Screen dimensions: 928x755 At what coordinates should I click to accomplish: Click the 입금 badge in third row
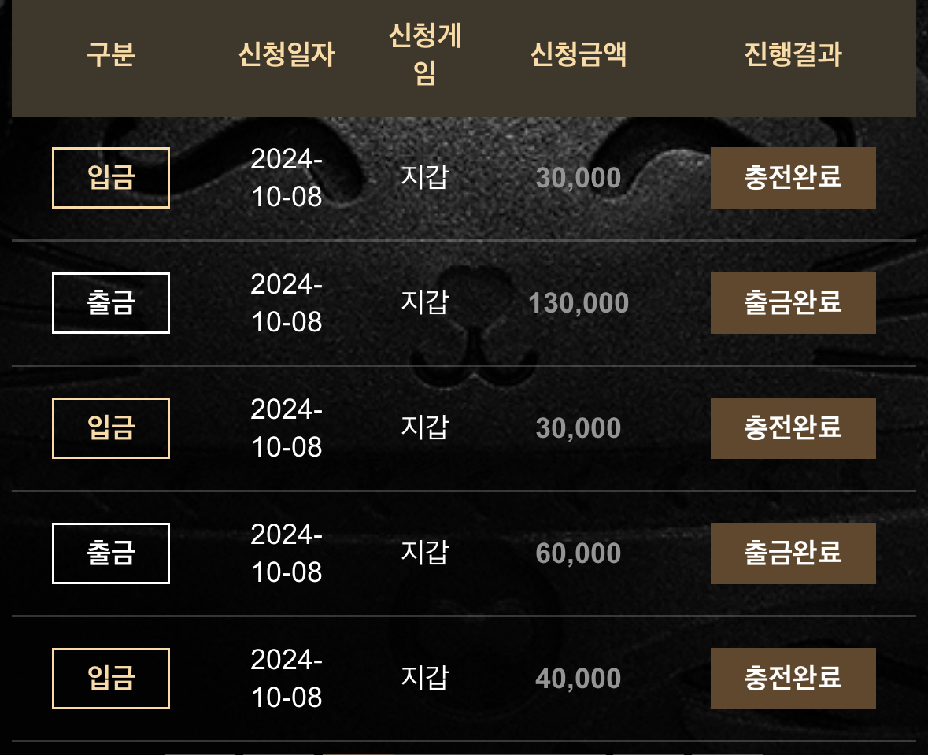(x=111, y=428)
